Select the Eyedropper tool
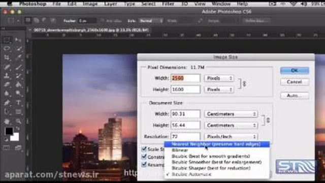 pos(18,57)
